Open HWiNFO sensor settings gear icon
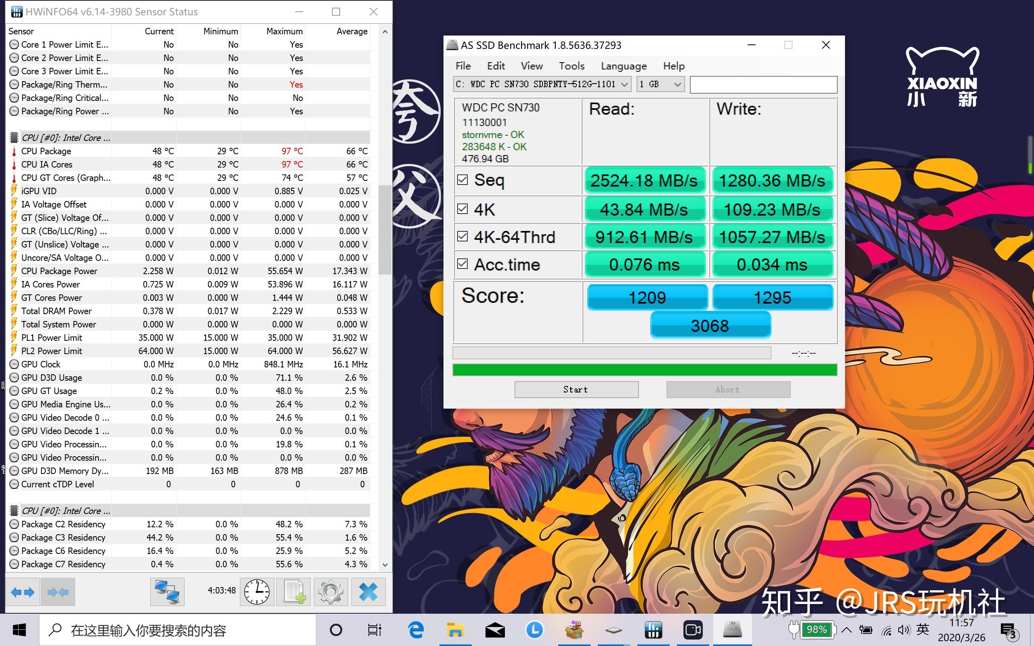1034x646 pixels. [330, 592]
